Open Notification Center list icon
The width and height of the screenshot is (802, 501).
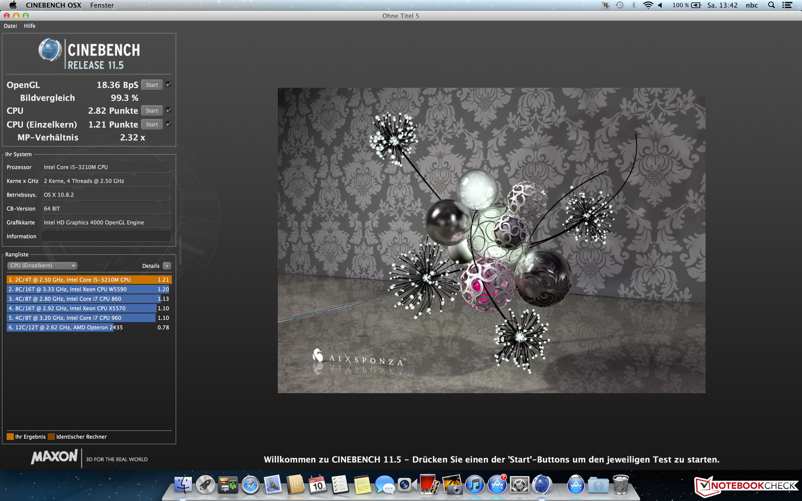(787, 5)
